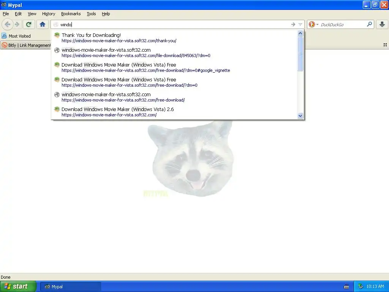Click the globe icon of the file-download suggestion
This screenshot has width=389, height=292.
pos(57,50)
